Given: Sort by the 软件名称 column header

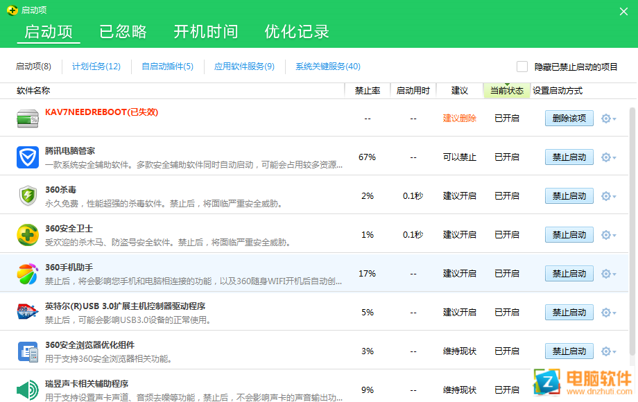Looking at the screenshot, I should pos(33,91).
